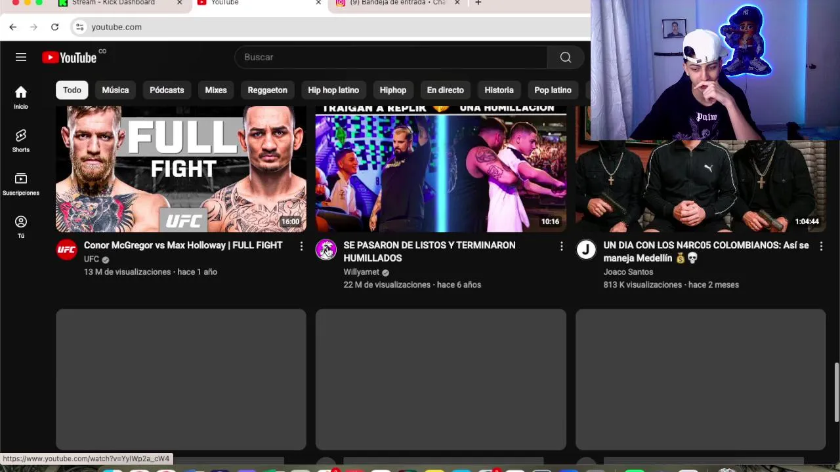Open the YouTube hamburger guide menu

tap(21, 57)
